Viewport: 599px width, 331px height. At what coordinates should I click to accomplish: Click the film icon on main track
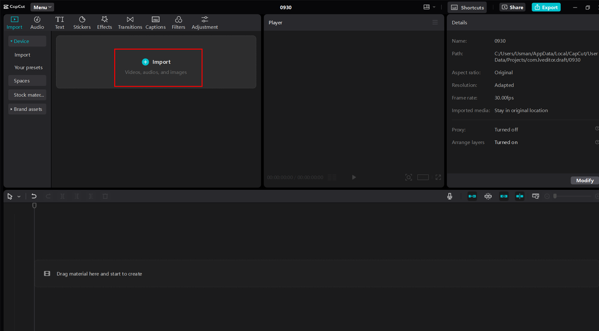tap(47, 273)
